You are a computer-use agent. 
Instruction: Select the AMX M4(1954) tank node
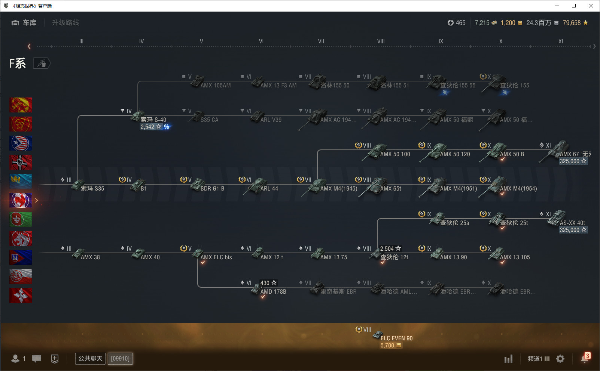pyautogui.click(x=508, y=186)
